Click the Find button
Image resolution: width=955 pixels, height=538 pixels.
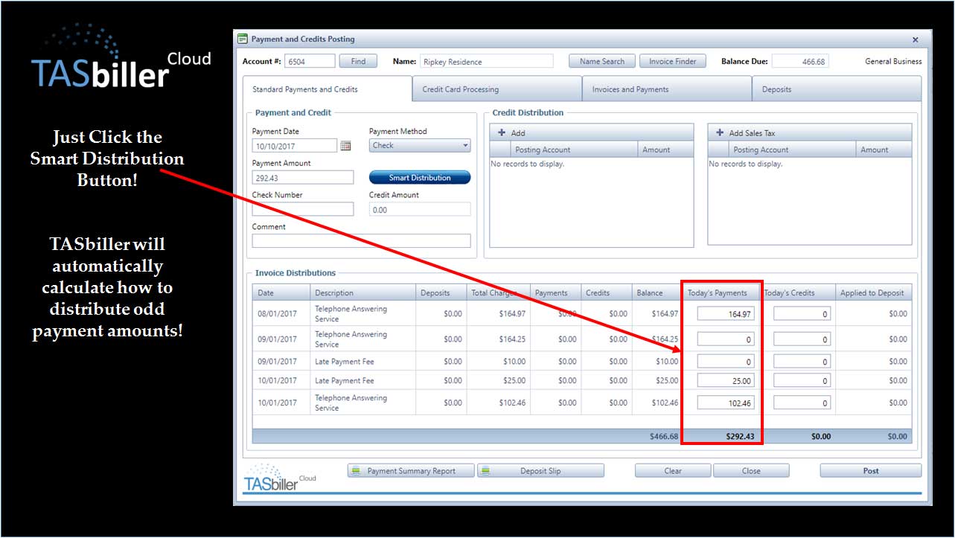coord(358,61)
